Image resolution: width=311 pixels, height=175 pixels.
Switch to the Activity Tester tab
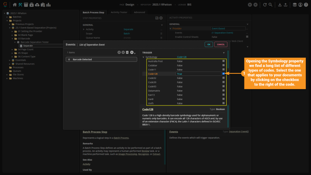[x=119, y=12]
